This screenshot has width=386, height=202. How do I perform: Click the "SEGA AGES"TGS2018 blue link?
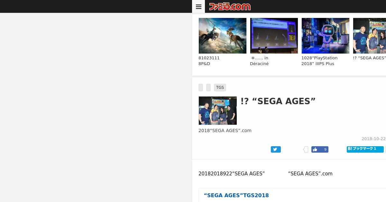[x=236, y=195]
